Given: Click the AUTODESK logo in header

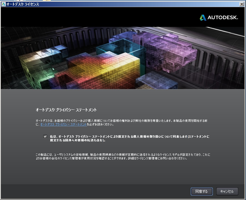Looking at the screenshot, I should (x=219, y=18).
